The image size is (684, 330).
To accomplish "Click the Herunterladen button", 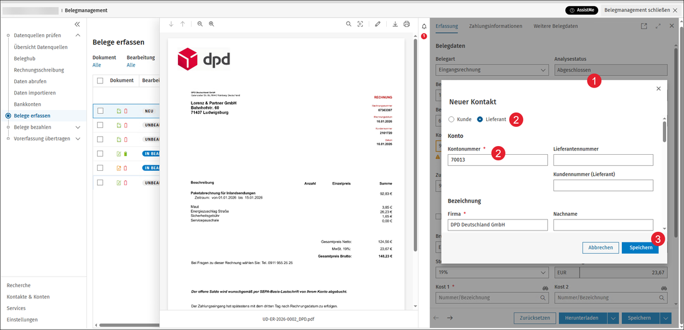I will tap(584, 318).
